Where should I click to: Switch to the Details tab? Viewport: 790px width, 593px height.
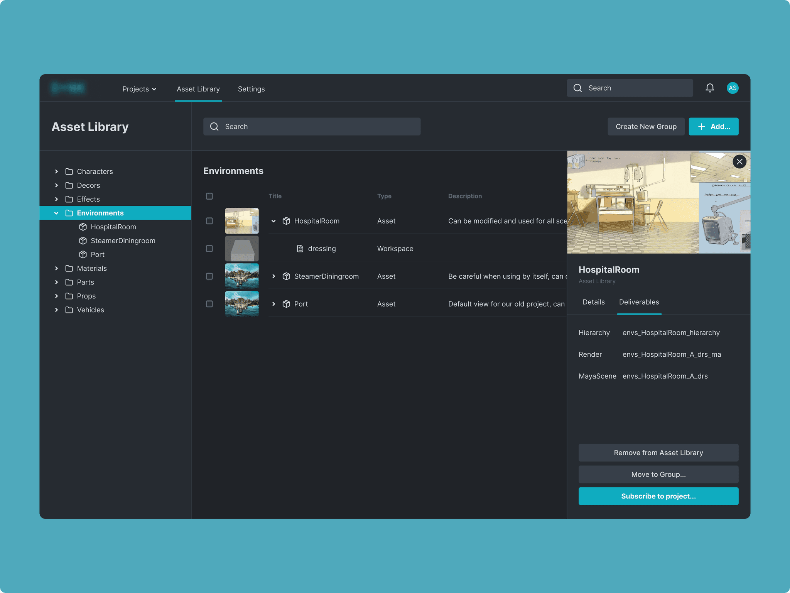(x=593, y=302)
